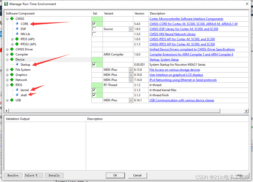Click the Resolve button
The image size is (253, 182).
[x=13, y=175]
